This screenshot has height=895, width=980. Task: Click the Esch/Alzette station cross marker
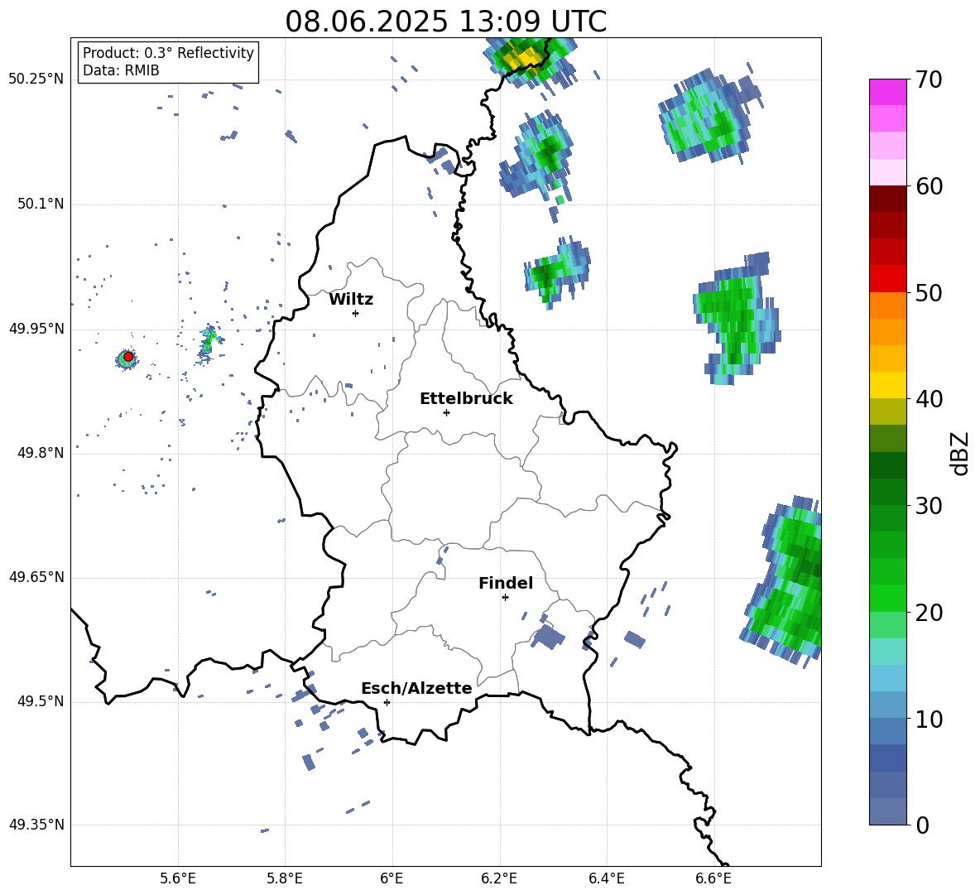(387, 702)
